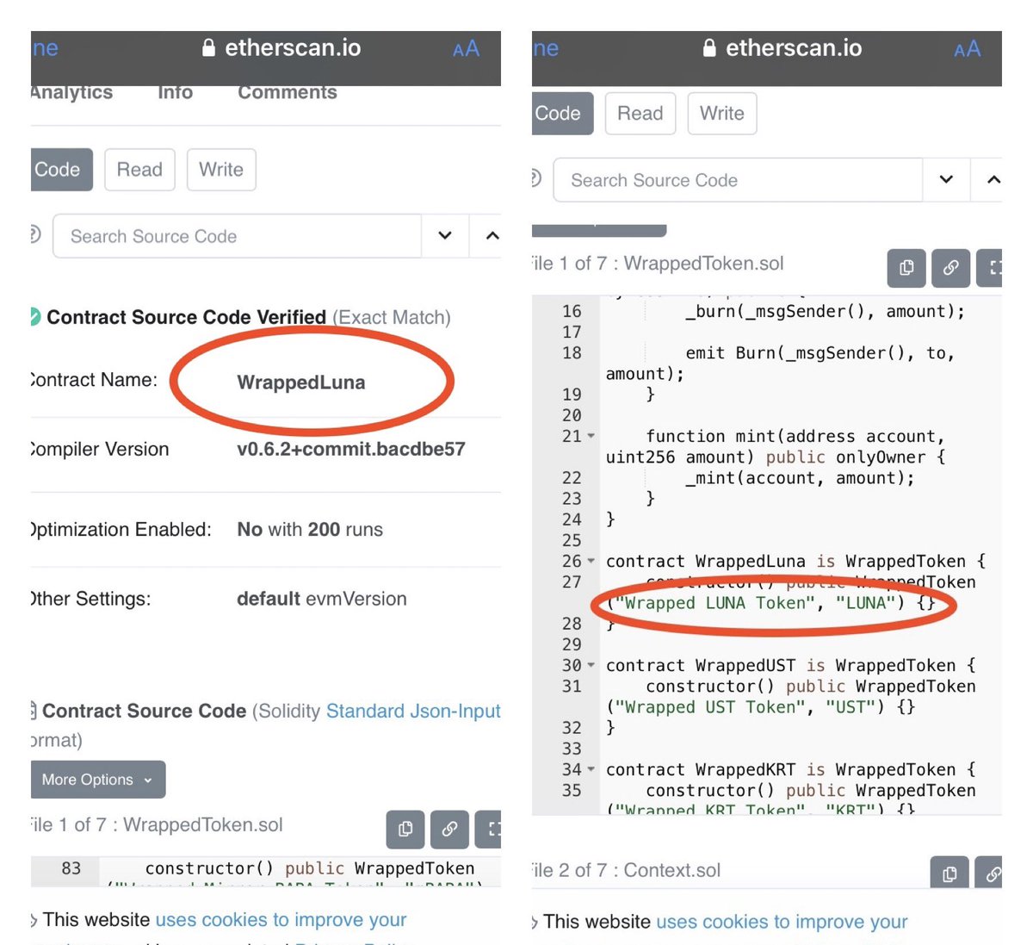Get the WrappedToken.sol permalink icon in right screenshot
1033x945 pixels.
click(950, 268)
